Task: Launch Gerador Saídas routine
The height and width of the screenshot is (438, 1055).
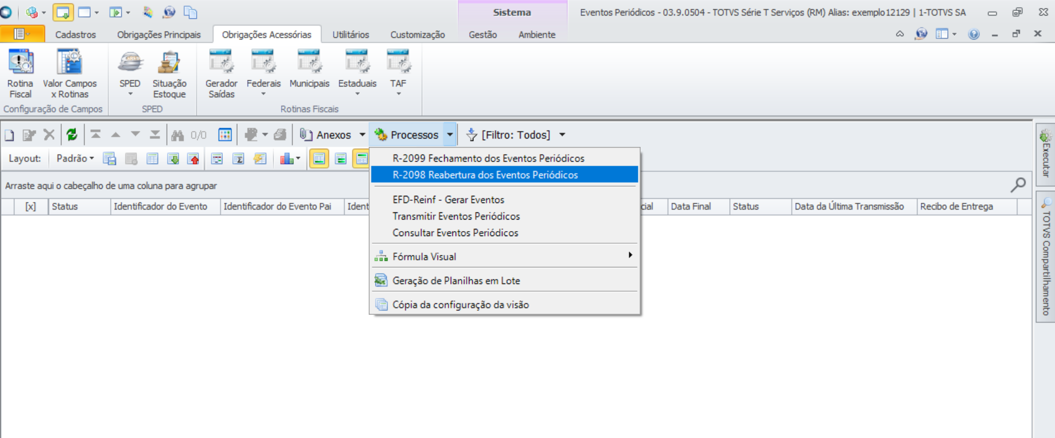Action: tap(221, 74)
